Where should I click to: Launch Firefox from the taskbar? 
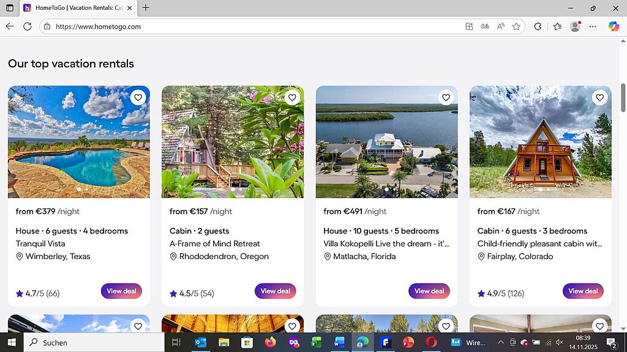pos(270,342)
